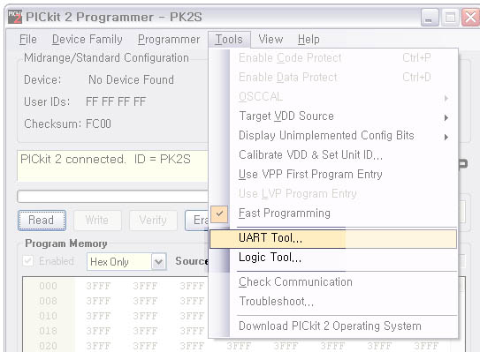Click the partially hidden Erase button
480x352 pixels.
(x=196, y=220)
